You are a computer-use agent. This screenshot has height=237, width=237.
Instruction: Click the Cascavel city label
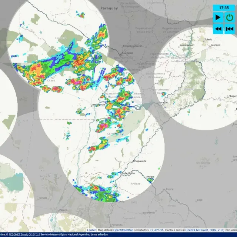coord(216,45)
